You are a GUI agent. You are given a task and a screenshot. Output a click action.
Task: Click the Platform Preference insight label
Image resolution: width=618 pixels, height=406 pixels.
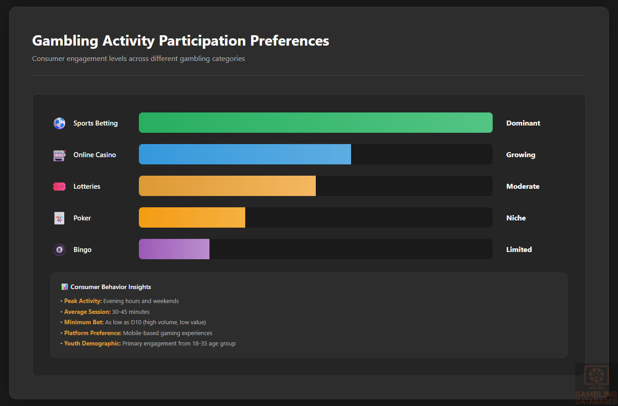93,333
